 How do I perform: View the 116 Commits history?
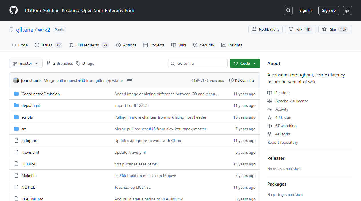click(x=242, y=80)
